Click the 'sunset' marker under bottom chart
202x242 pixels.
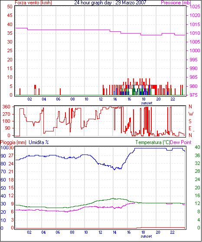pos(146,236)
